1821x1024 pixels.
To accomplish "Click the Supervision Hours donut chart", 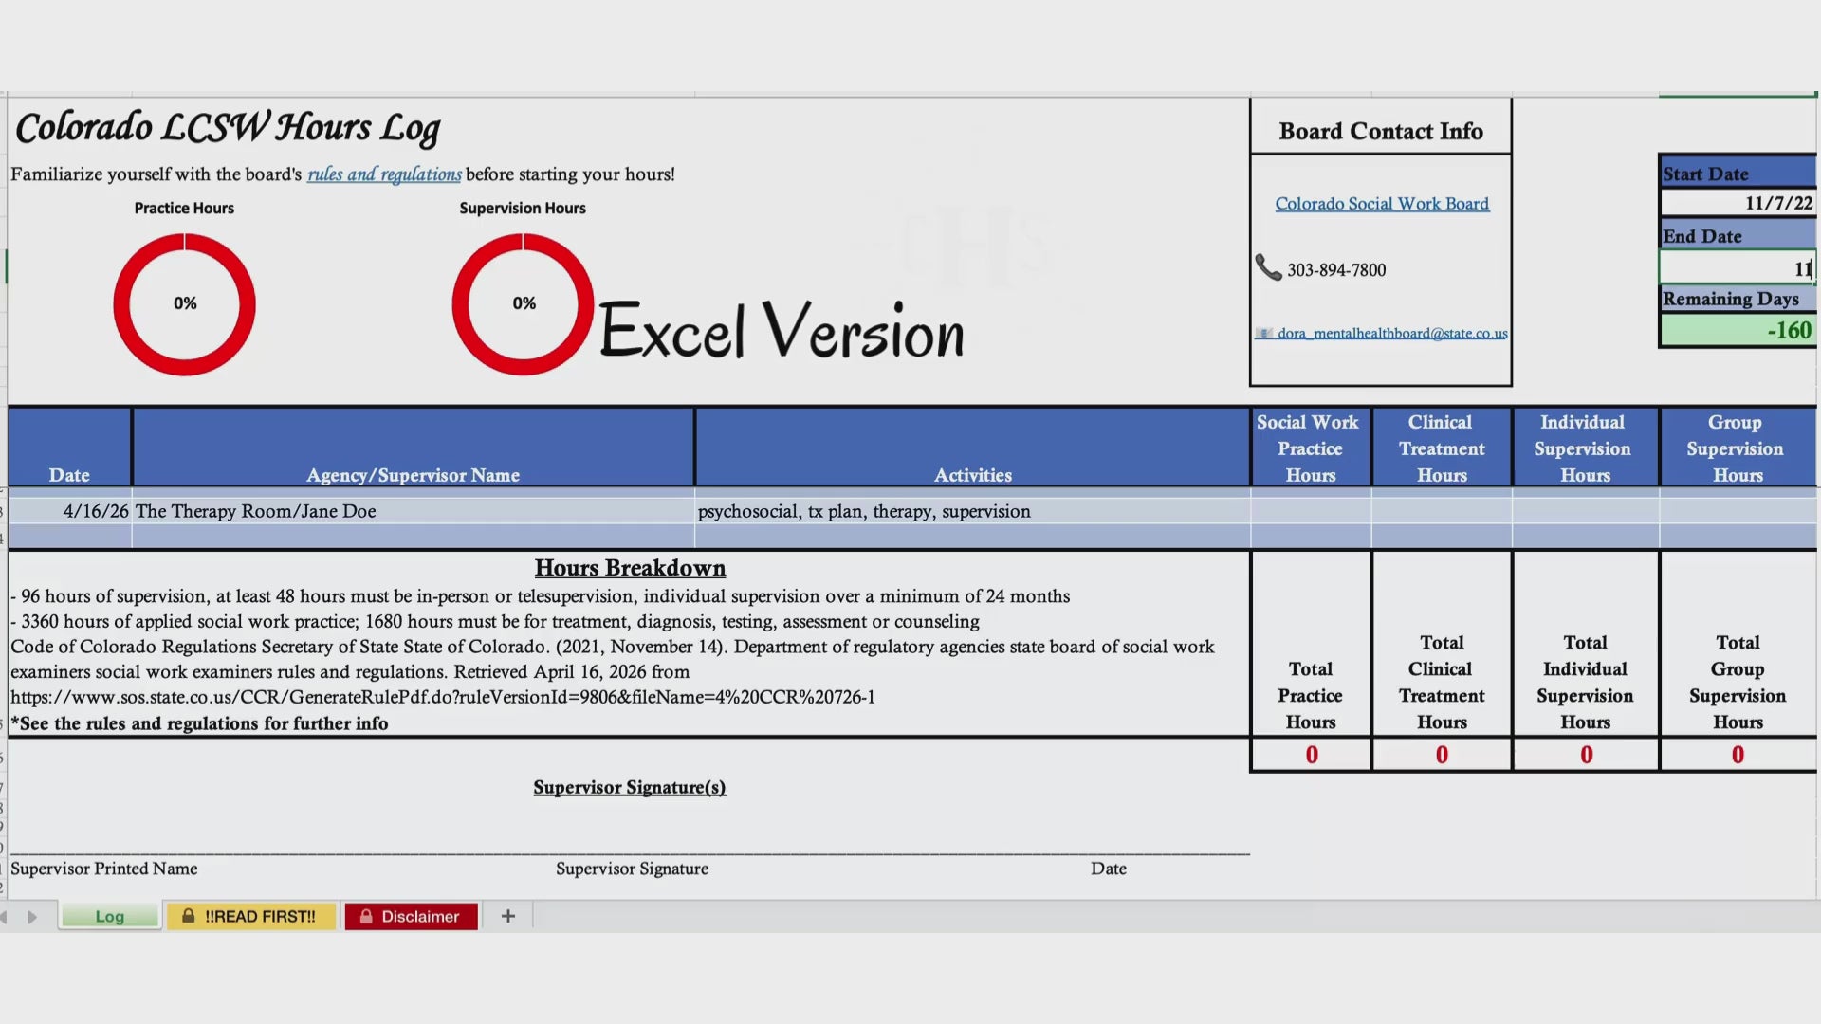I will tap(523, 304).
